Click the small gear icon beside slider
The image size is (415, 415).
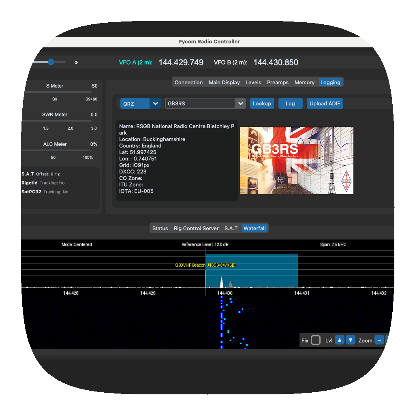pos(76,62)
